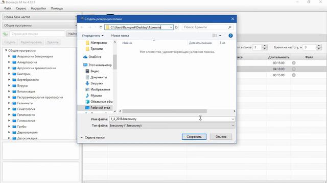Click the Время на частоту spinner arrows
The image size is (327, 183).
[319, 47]
